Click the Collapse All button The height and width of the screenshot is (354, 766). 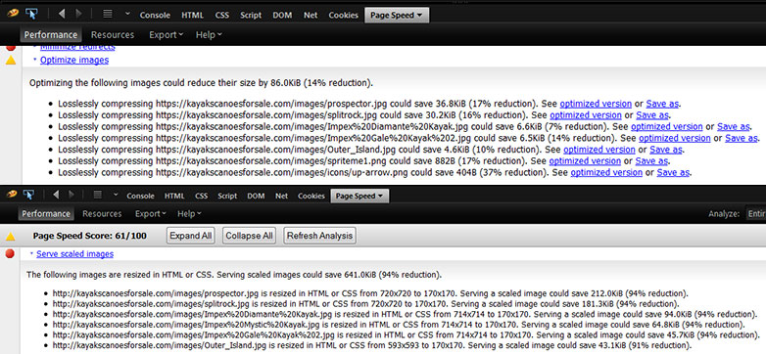[x=249, y=236]
